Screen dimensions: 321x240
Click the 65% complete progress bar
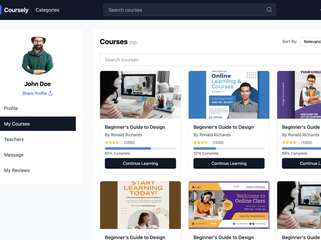pos(140,148)
